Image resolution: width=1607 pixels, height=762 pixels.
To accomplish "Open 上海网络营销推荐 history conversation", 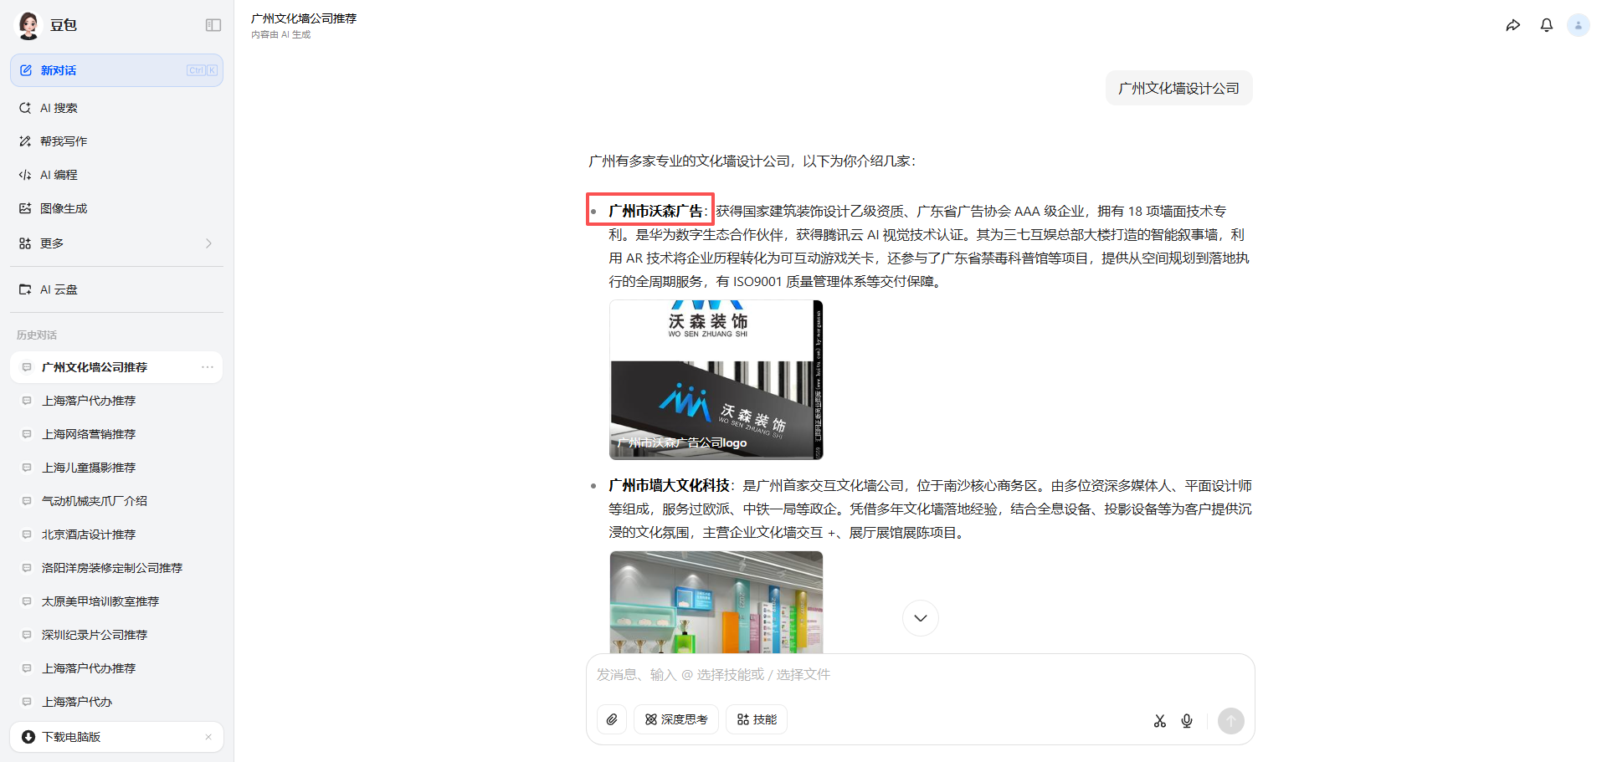I will point(89,434).
